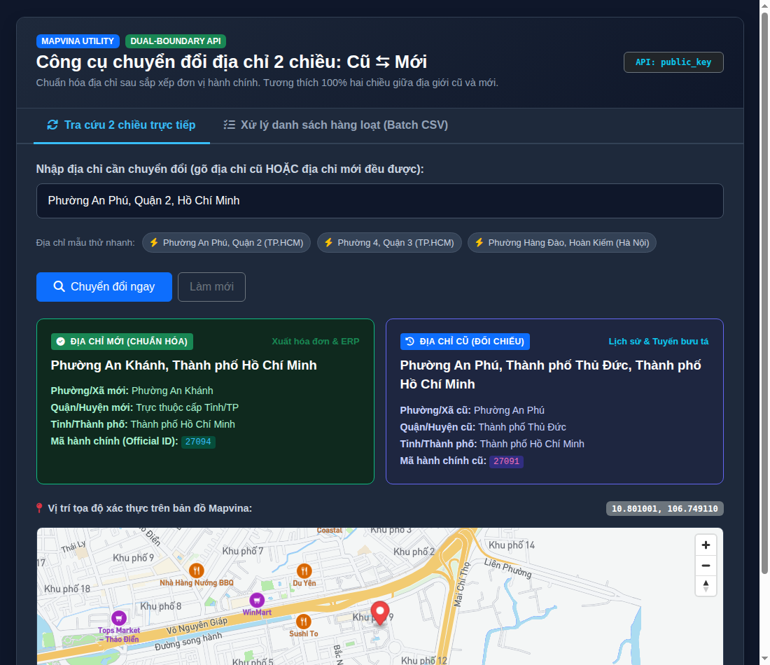The height and width of the screenshot is (665, 770).
Task: Open the Tra cứu 2 chiều trực tiếp tab
Action: [x=121, y=125]
